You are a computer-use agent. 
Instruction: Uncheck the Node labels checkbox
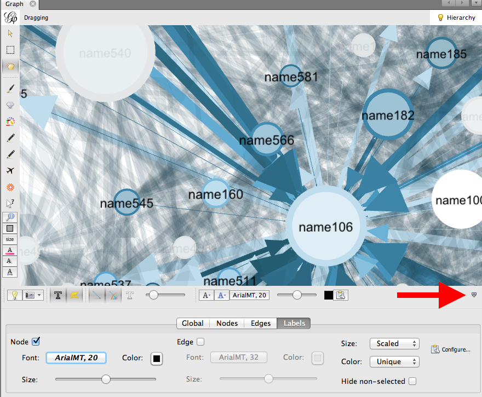tap(36, 341)
